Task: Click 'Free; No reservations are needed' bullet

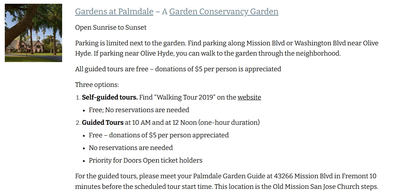Action: coord(139,110)
